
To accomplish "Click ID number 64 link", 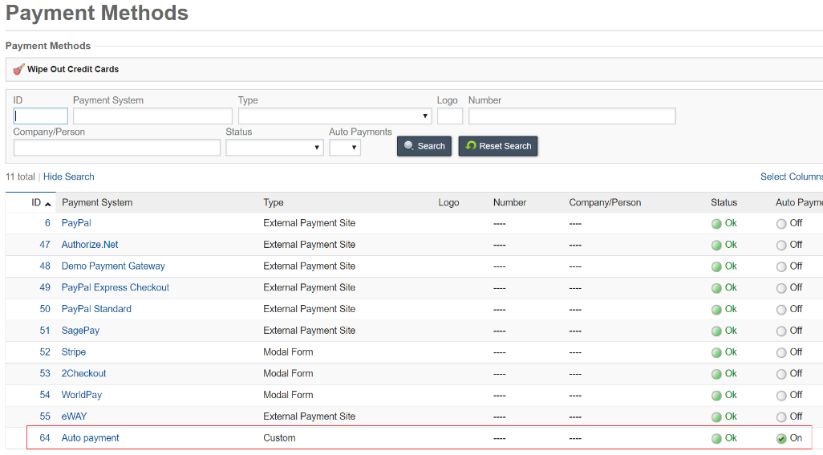I will tap(45, 438).
